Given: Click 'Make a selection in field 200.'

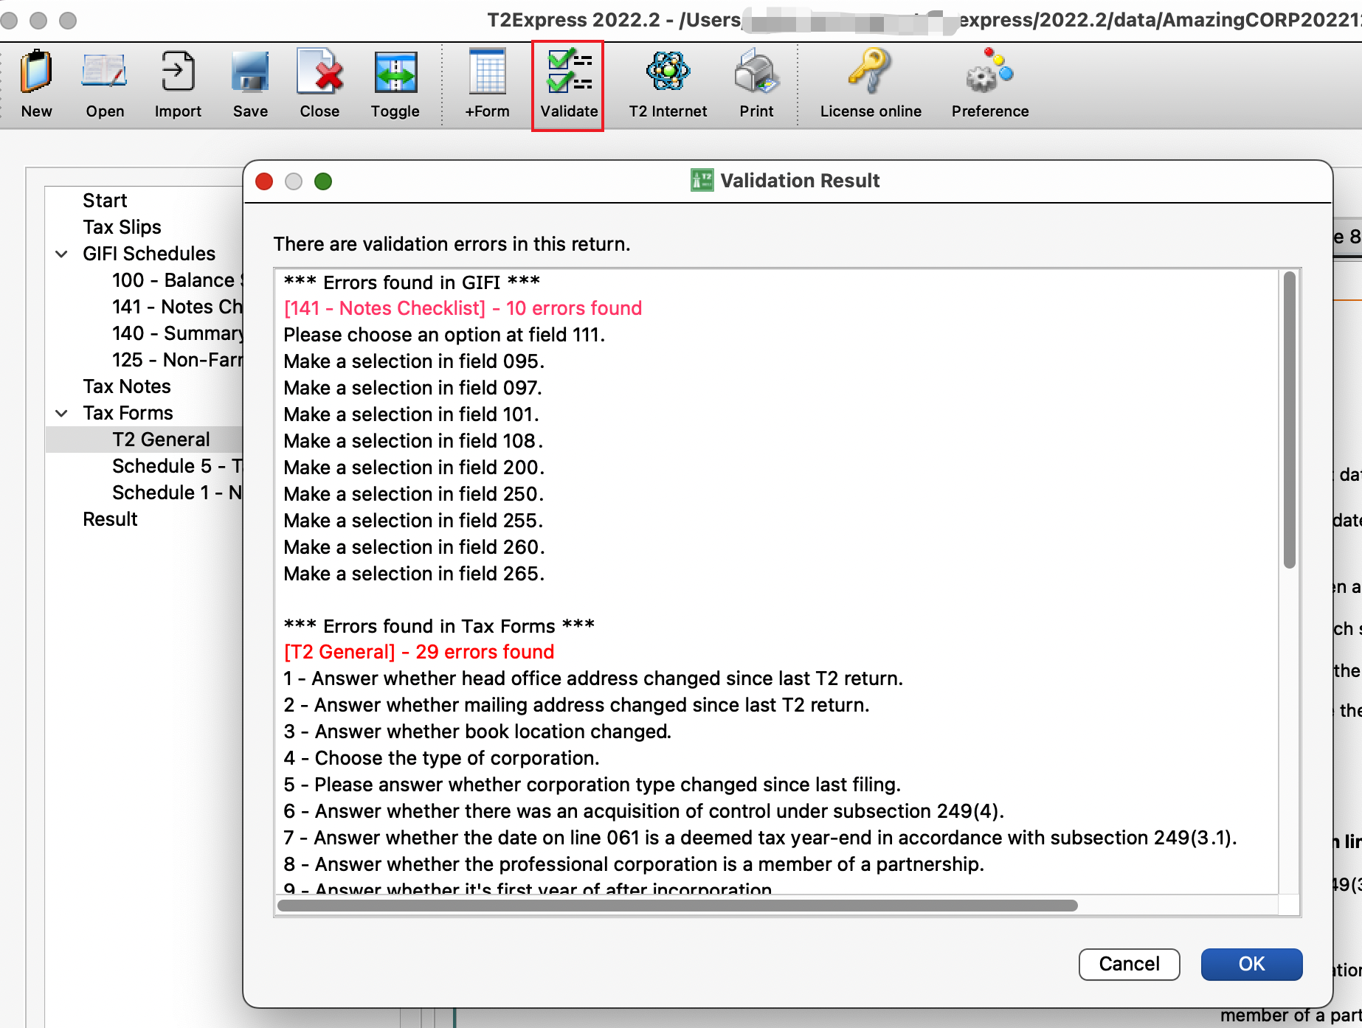Looking at the screenshot, I should pyautogui.click(x=414, y=468).
